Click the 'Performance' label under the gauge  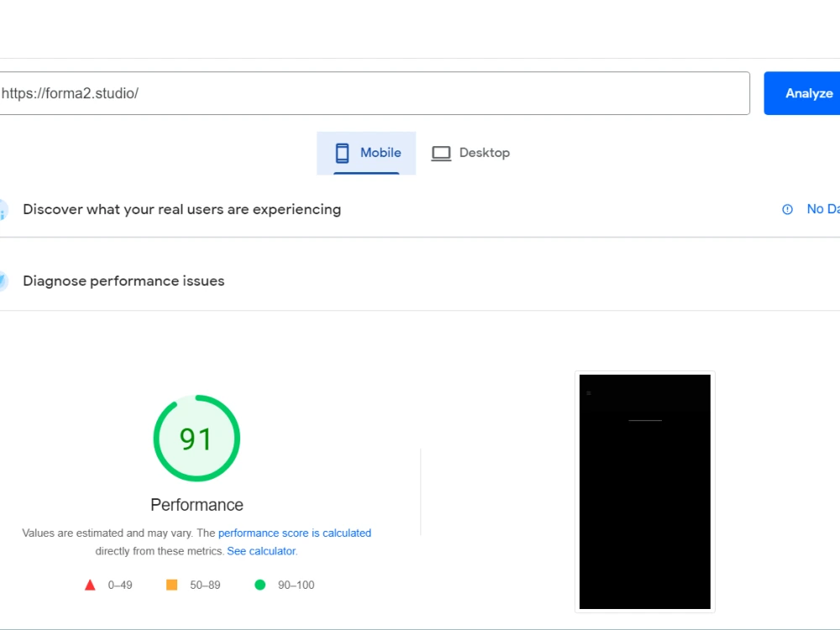[197, 505]
